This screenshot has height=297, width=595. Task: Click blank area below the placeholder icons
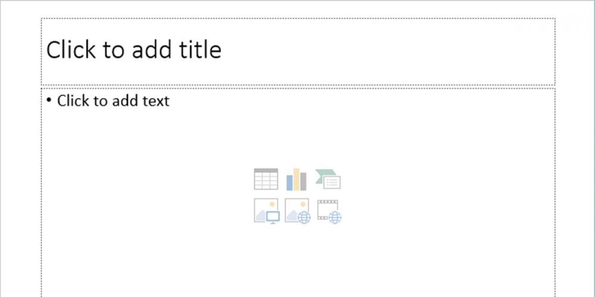297,261
